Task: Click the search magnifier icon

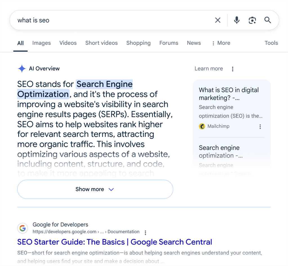Action: pyautogui.click(x=267, y=20)
